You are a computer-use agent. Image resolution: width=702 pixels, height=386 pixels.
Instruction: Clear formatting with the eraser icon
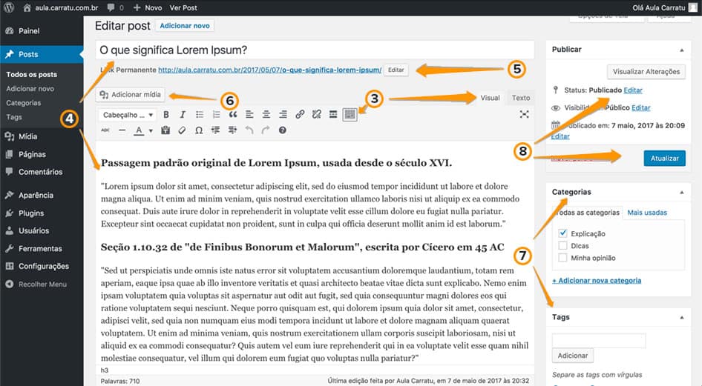(x=182, y=130)
